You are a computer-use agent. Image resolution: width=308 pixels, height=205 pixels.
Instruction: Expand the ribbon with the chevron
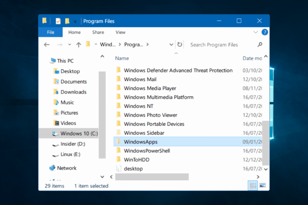pos(256,32)
